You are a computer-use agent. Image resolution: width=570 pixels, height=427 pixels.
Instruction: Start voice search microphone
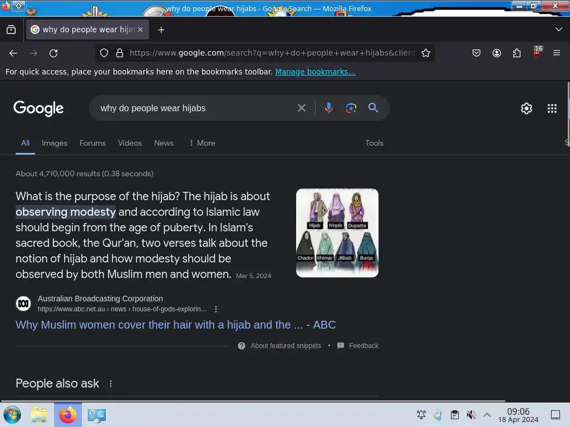(x=328, y=108)
